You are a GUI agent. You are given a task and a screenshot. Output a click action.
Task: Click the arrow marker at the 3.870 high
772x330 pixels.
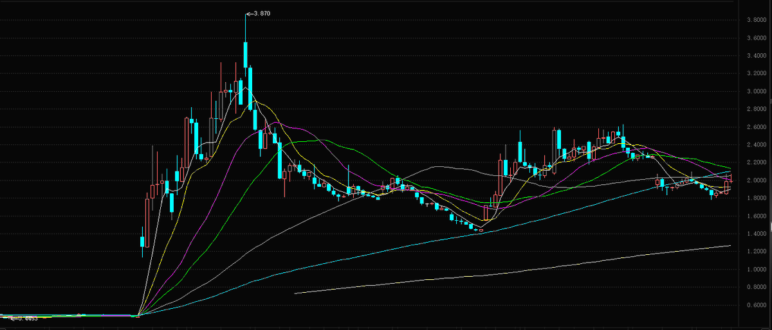coord(250,13)
